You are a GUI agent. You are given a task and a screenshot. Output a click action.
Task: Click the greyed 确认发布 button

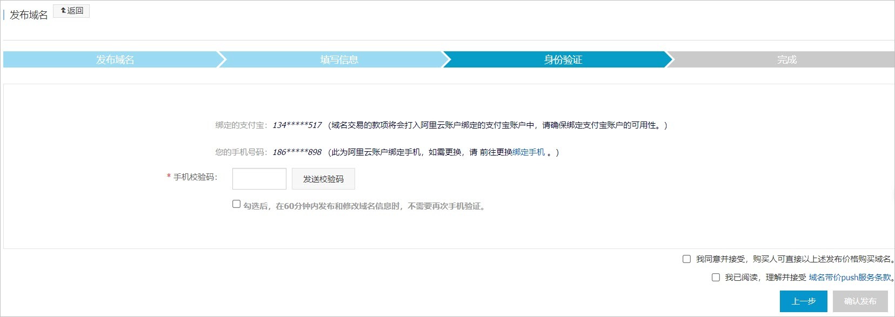pos(860,301)
